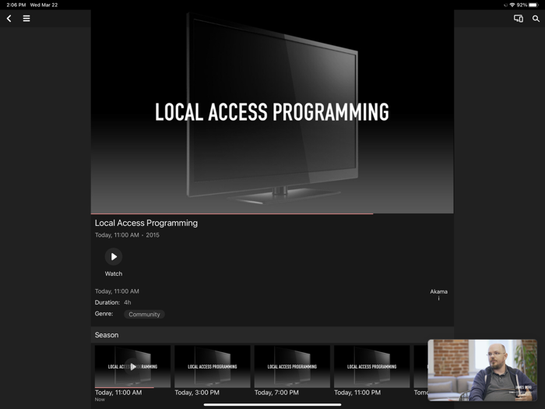Viewport: 545px width, 409px height.
Task: Open the hamburger menu
Action: click(26, 19)
